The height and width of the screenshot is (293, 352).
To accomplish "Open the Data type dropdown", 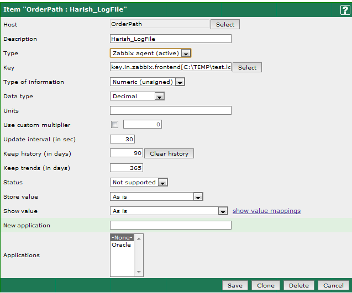I will click(138, 97).
